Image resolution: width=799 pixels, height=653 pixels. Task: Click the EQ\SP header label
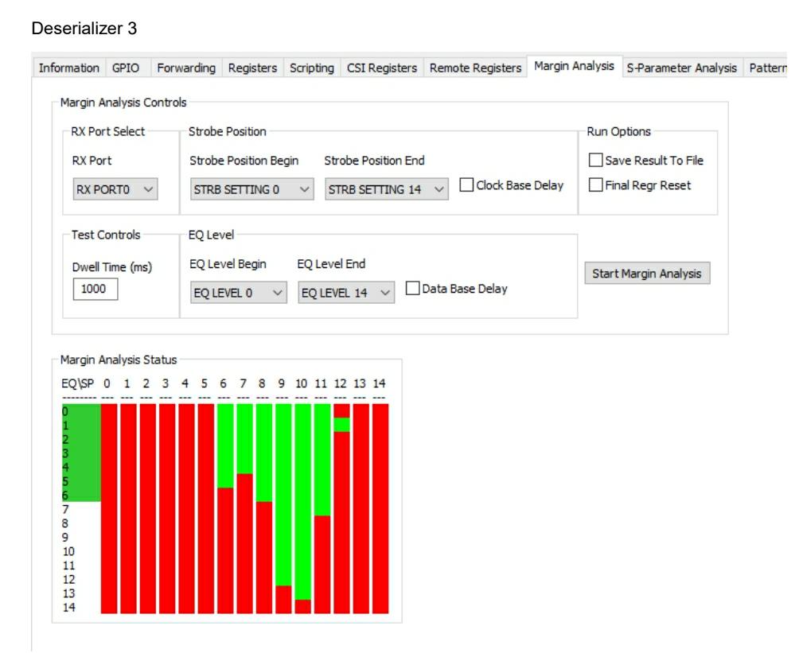tap(77, 383)
